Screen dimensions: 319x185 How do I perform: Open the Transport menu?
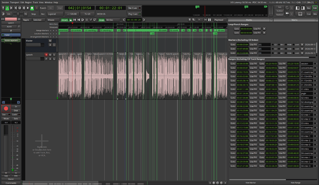pyautogui.click(x=15, y=2)
